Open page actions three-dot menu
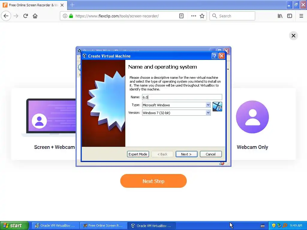307x230 pixels. (x=193, y=16)
